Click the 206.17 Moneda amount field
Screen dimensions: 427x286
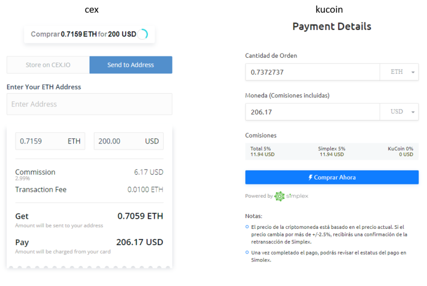(x=313, y=112)
